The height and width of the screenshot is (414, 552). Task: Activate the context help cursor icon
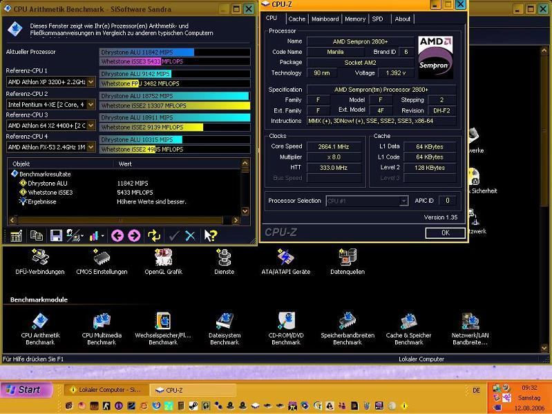coord(211,236)
